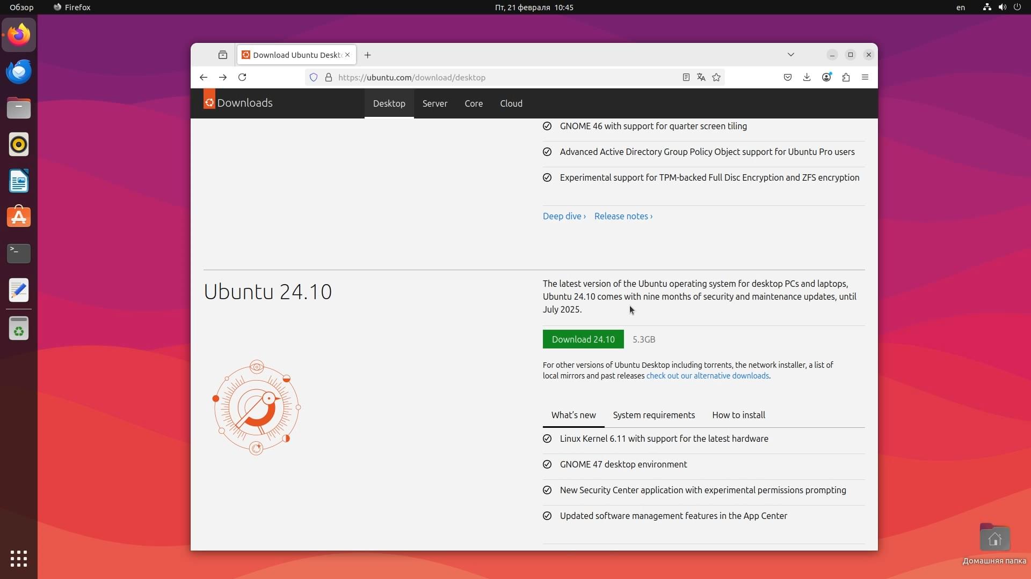Click the New Security Center feature line

click(703, 490)
